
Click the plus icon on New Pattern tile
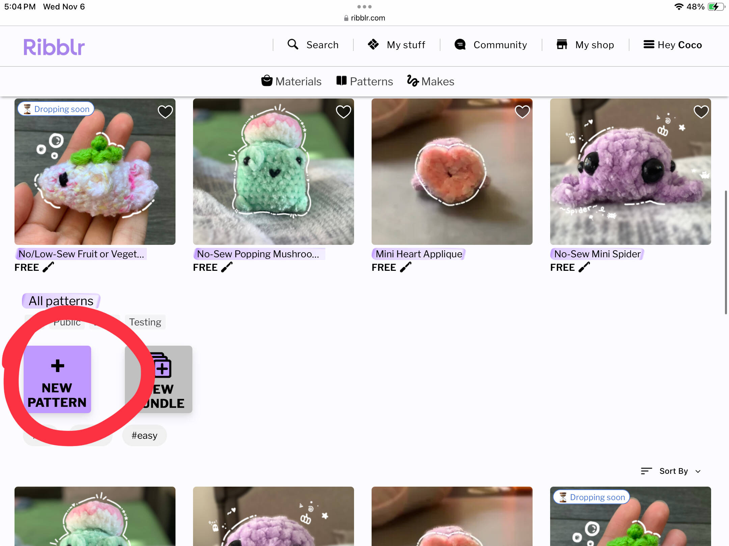57,366
